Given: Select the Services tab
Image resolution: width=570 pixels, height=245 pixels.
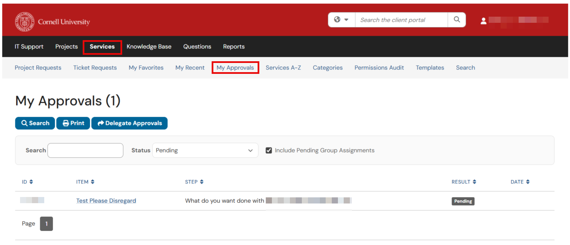Looking at the screenshot, I should (102, 47).
